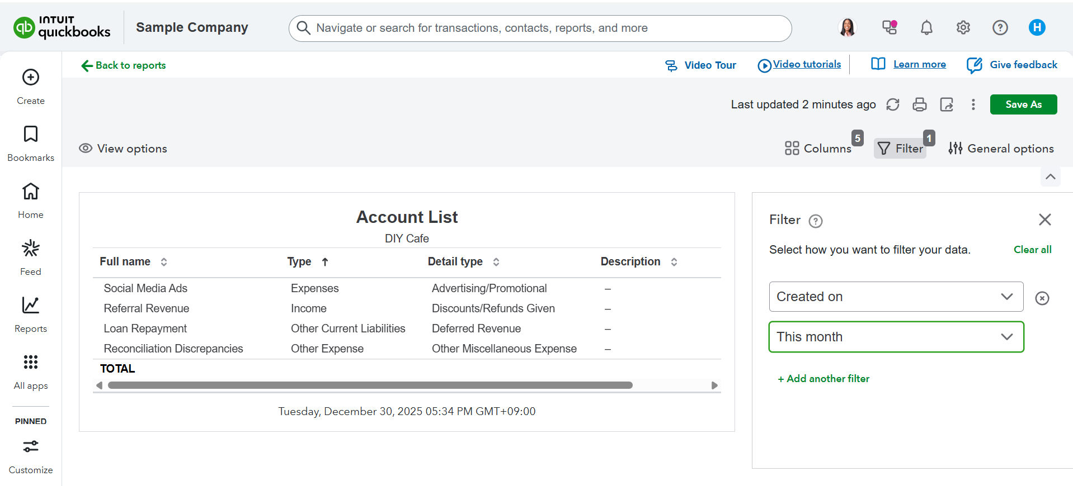Remove the Created on filter row

1042,298
